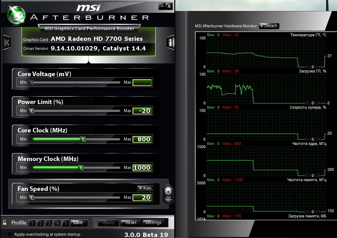Screen dimensions: 337x238
Task: Click the GPU usage (Загрузка ГП) graph
Action: (x=266, y=89)
